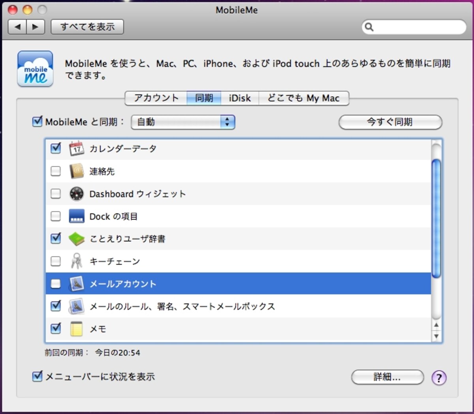Click the Dock の項目 icon

[x=76, y=216]
